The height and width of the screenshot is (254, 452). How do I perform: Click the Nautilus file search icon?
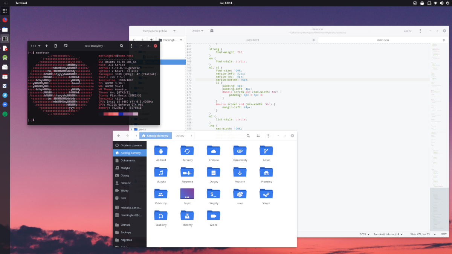[x=248, y=136]
